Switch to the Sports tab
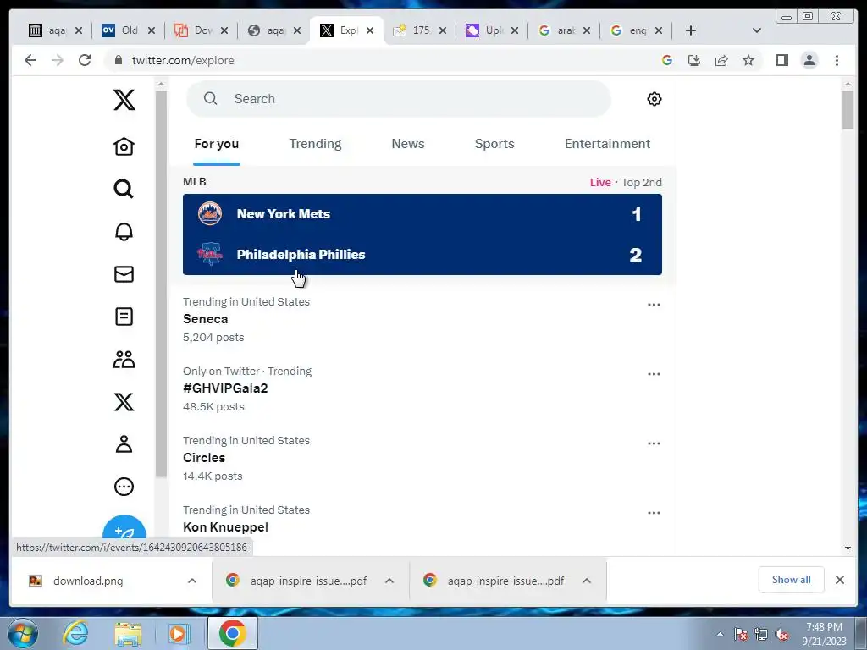The width and height of the screenshot is (867, 650). [x=494, y=144]
